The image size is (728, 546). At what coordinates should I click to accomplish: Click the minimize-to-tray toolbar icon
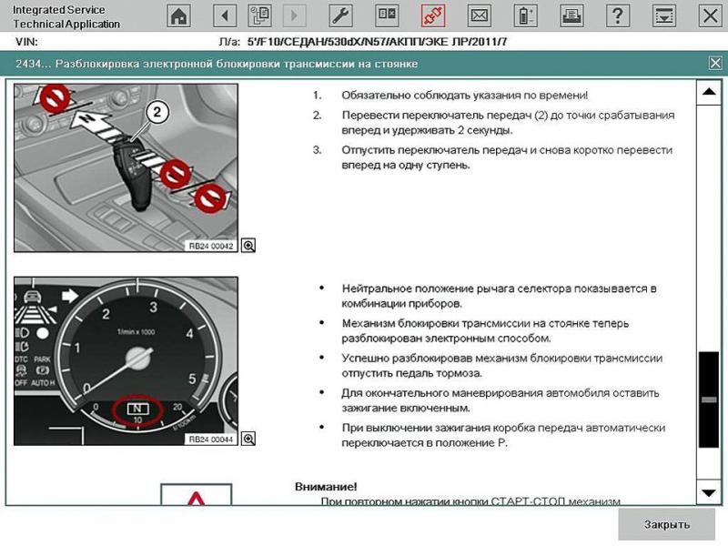(665, 15)
